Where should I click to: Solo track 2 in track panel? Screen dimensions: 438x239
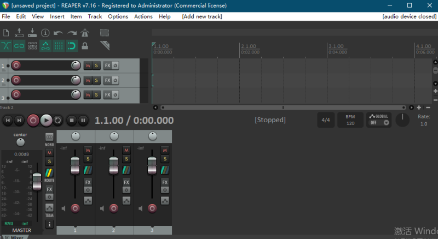pos(96,80)
